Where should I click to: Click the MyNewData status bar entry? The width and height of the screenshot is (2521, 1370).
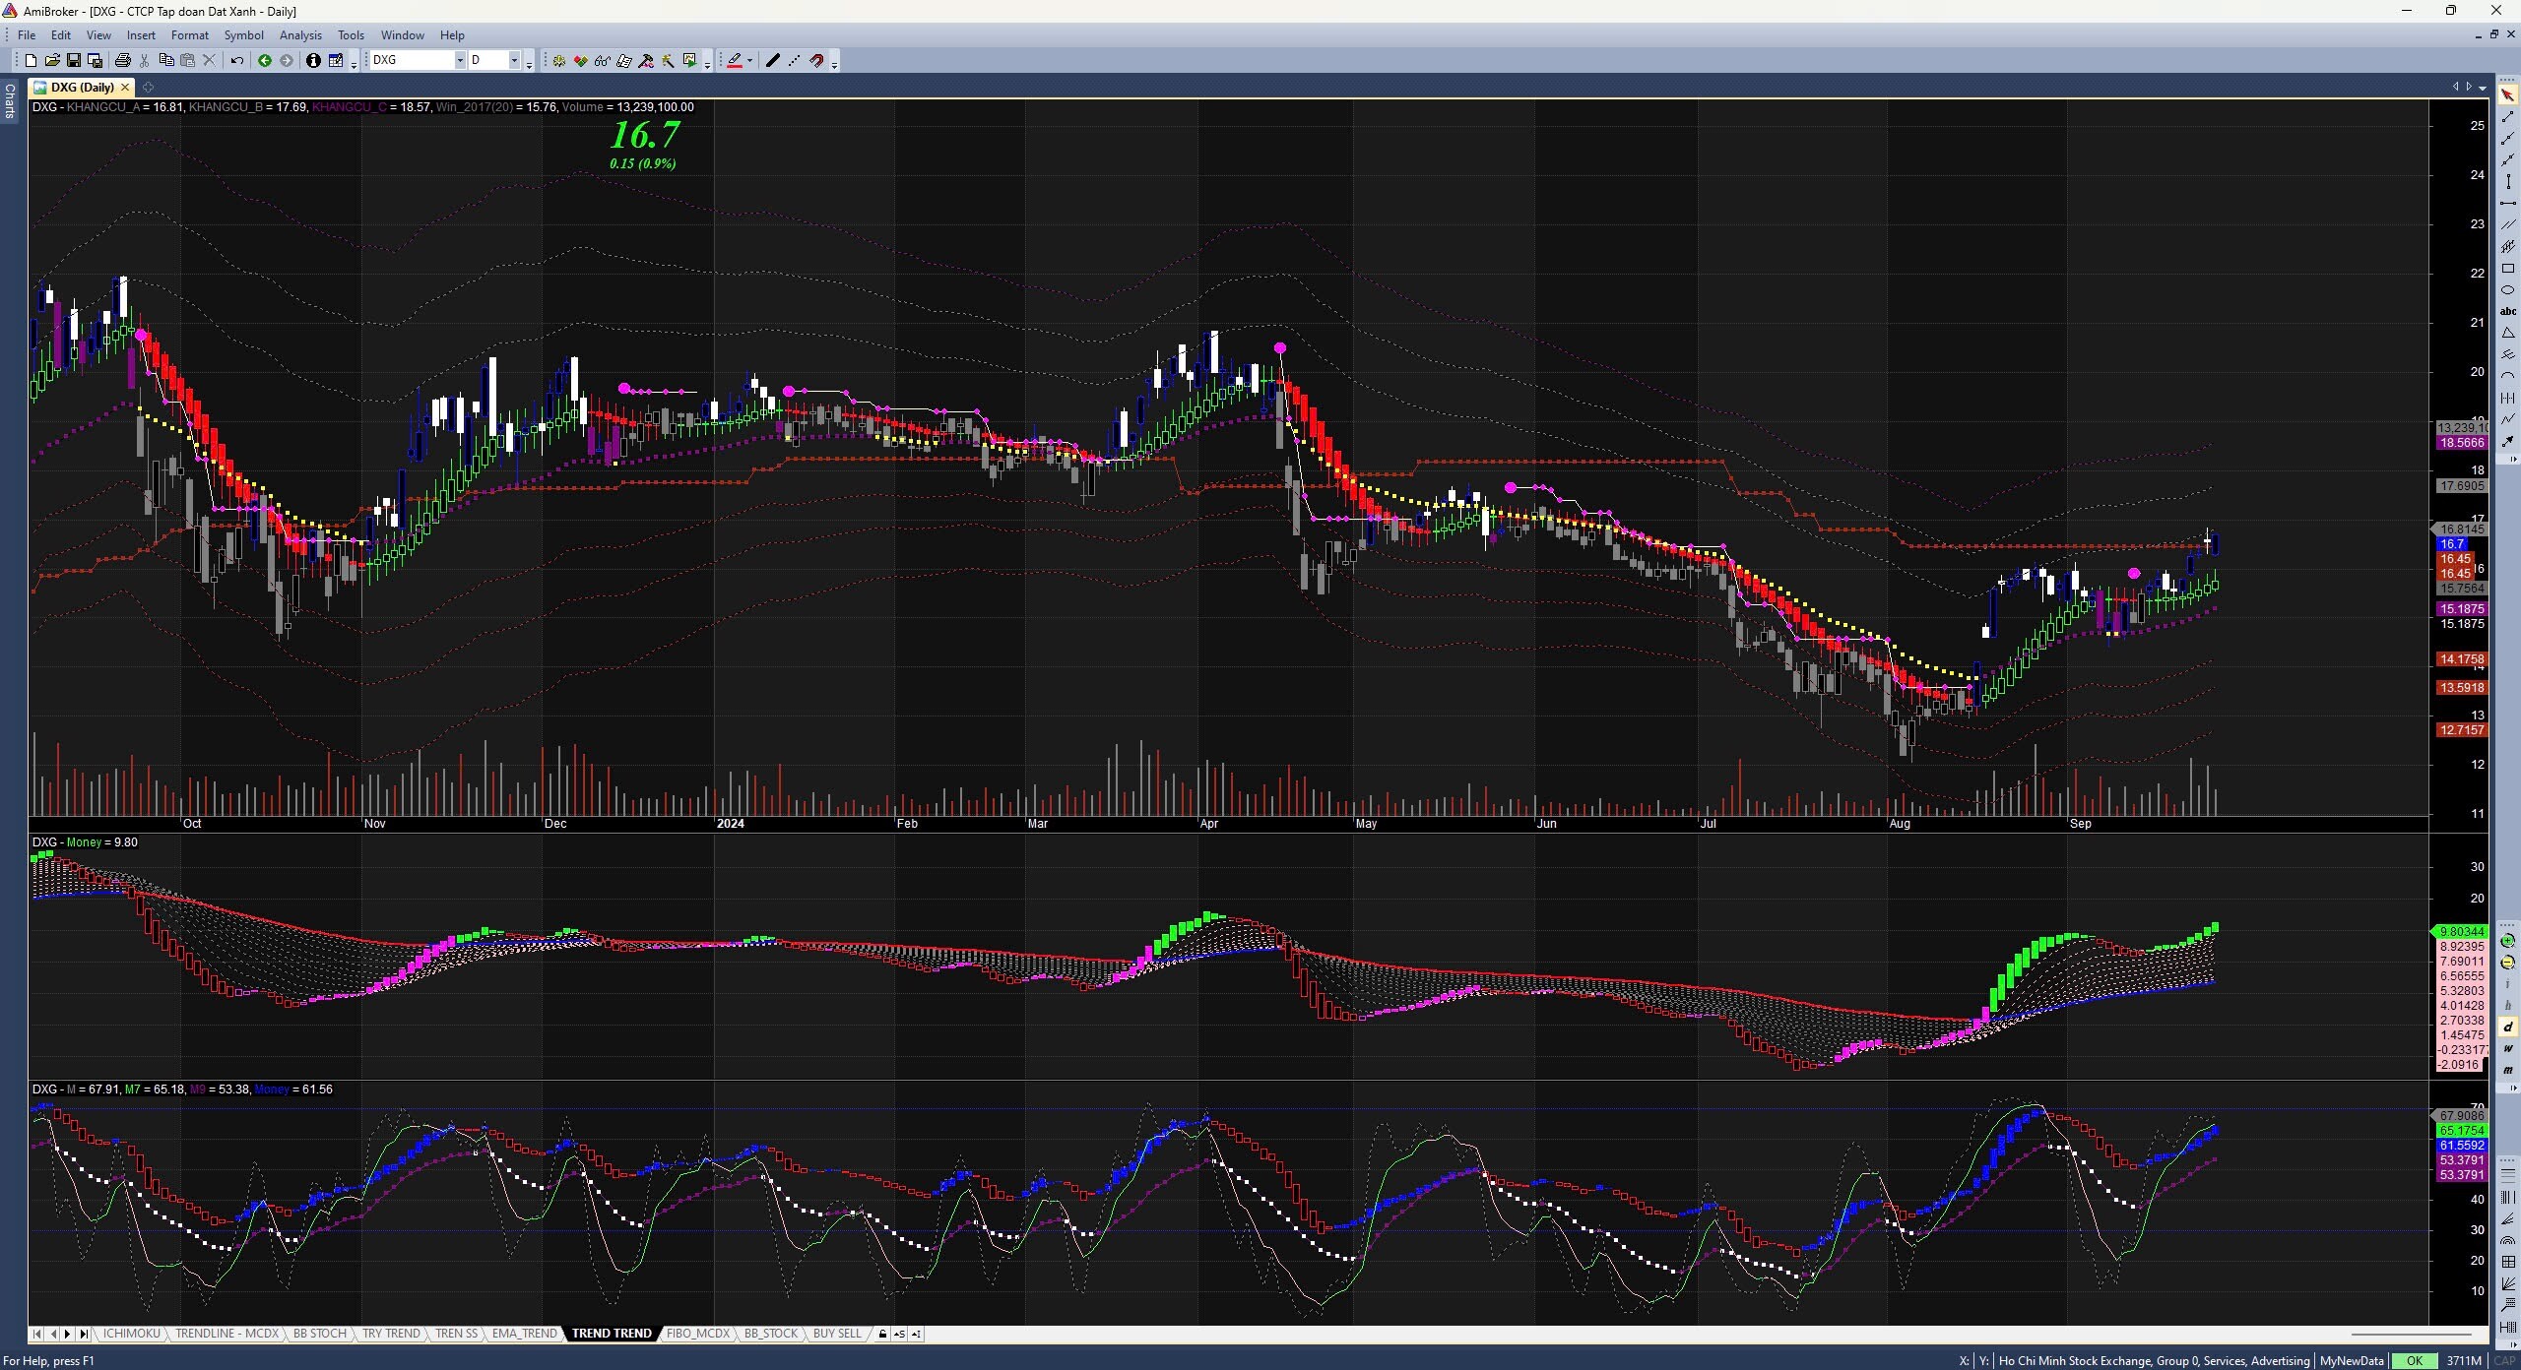pos(2352,1360)
